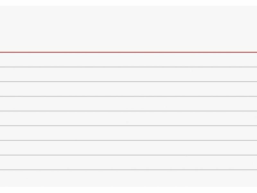Click the fourth gray ruled line
The width and height of the screenshot is (257, 193).
click(128, 111)
